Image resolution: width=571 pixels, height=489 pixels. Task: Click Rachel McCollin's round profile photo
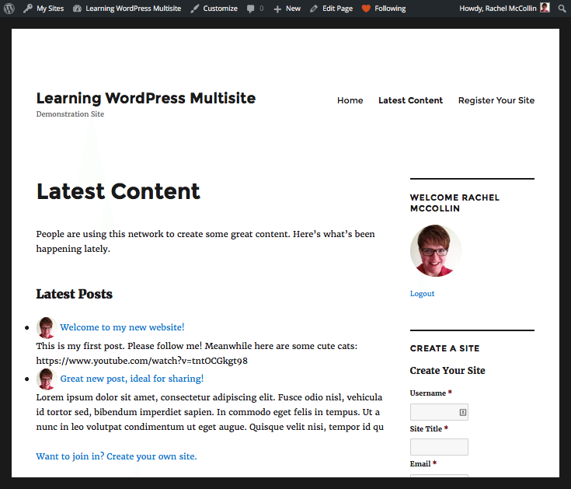pyautogui.click(x=436, y=250)
